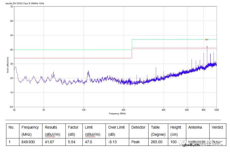The image size is (230, 153).
Task: Click the Peak detector cell
Action: point(135,142)
